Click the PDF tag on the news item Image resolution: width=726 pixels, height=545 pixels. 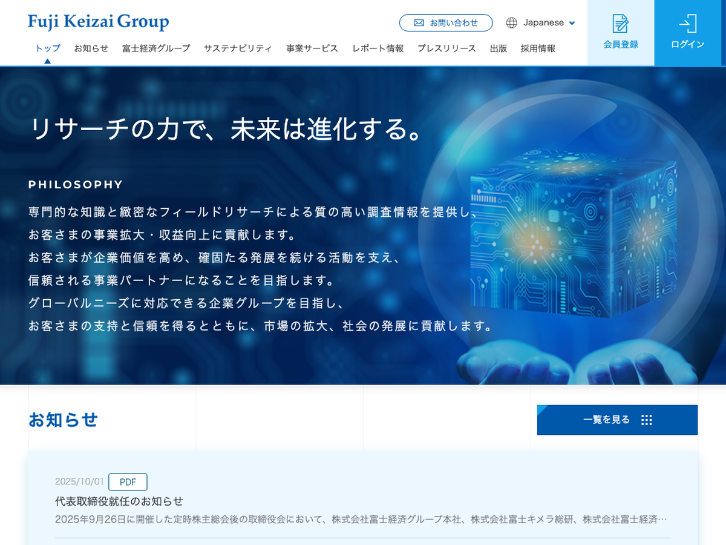[128, 482]
